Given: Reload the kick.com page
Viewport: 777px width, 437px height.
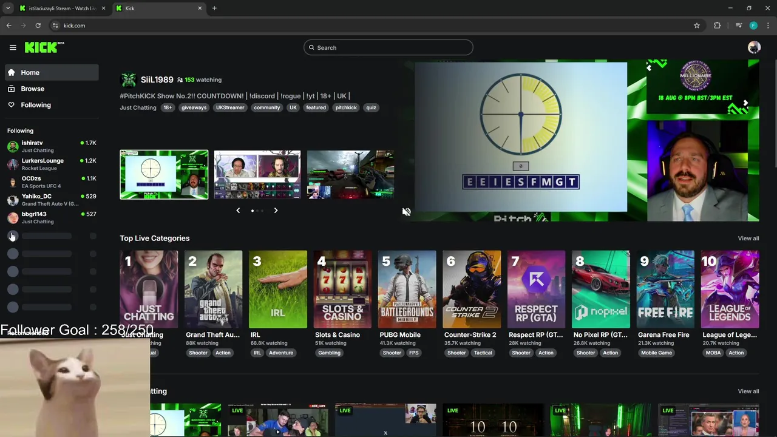Looking at the screenshot, I should (38, 25).
